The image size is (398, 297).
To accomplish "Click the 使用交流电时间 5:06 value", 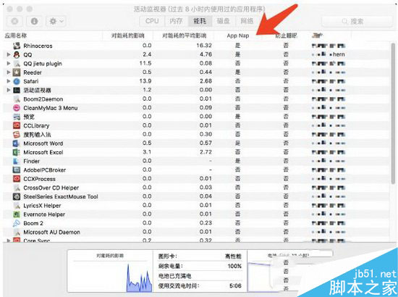I will pos(235,286).
